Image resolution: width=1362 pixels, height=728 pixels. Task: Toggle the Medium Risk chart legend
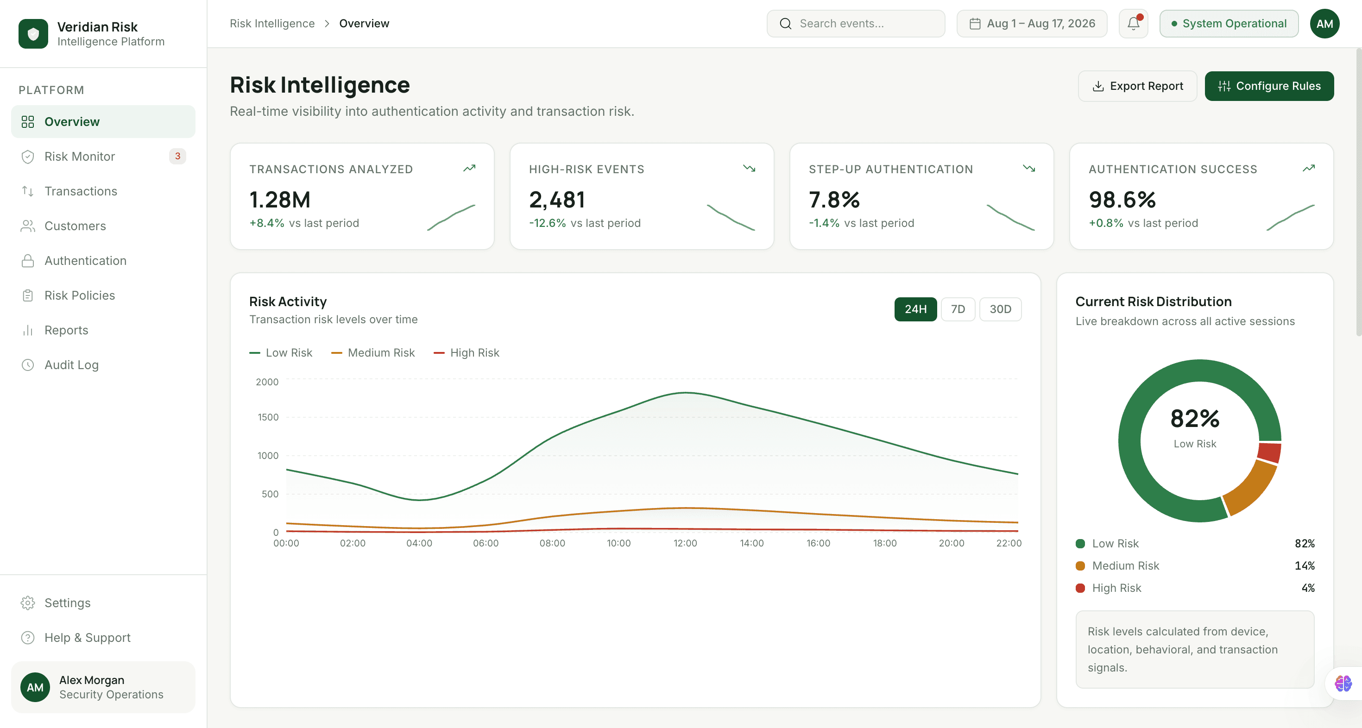point(373,352)
